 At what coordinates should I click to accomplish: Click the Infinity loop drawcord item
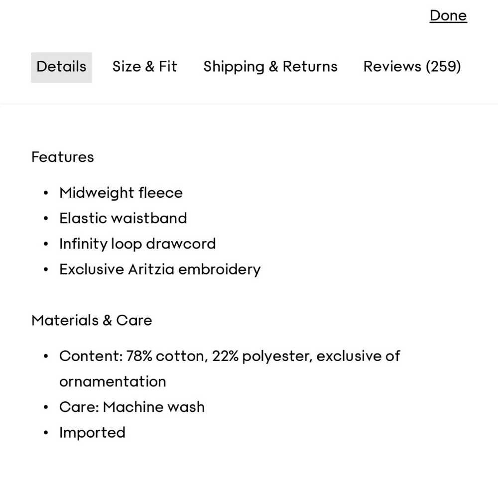coord(137,244)
